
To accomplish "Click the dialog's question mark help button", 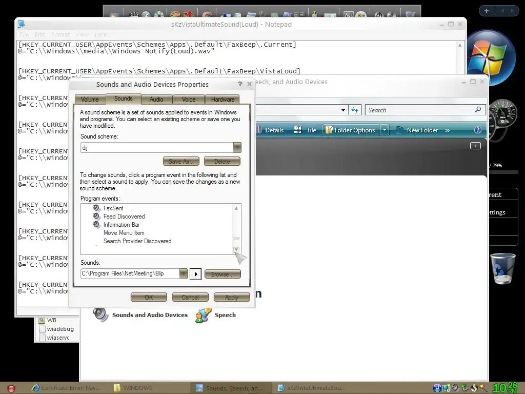I will tap(240, 84).
